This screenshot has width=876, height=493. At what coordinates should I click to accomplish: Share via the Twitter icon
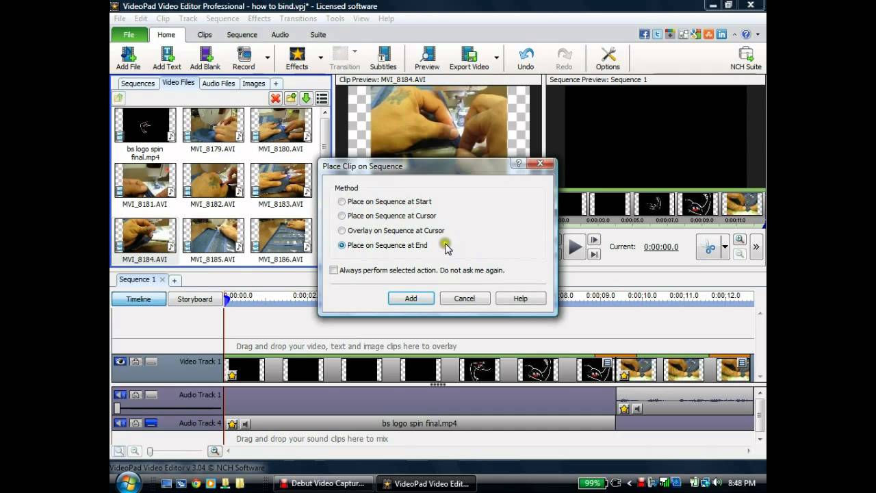point(657,34)
